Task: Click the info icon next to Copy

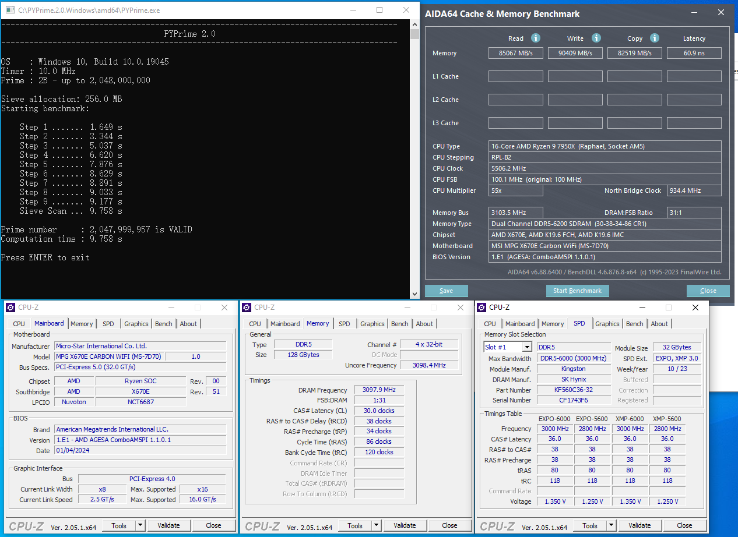Action: 654,38
